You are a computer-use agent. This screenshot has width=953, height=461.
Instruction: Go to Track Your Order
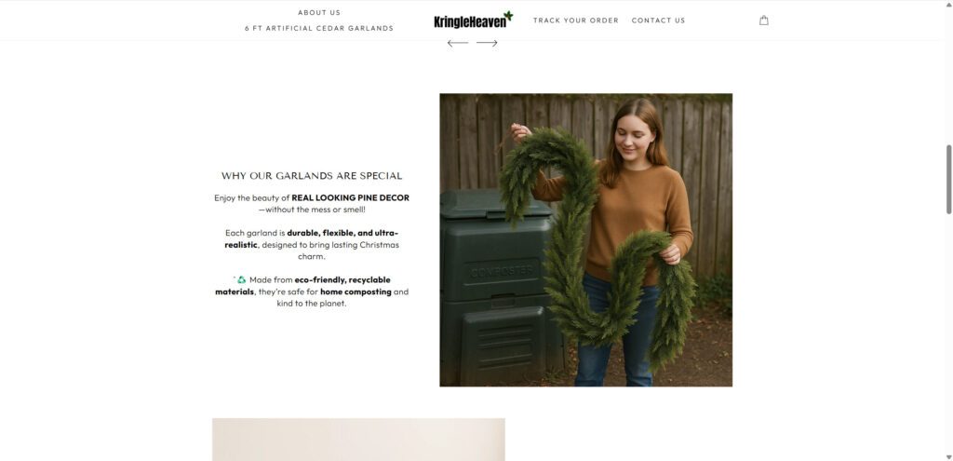575,20
